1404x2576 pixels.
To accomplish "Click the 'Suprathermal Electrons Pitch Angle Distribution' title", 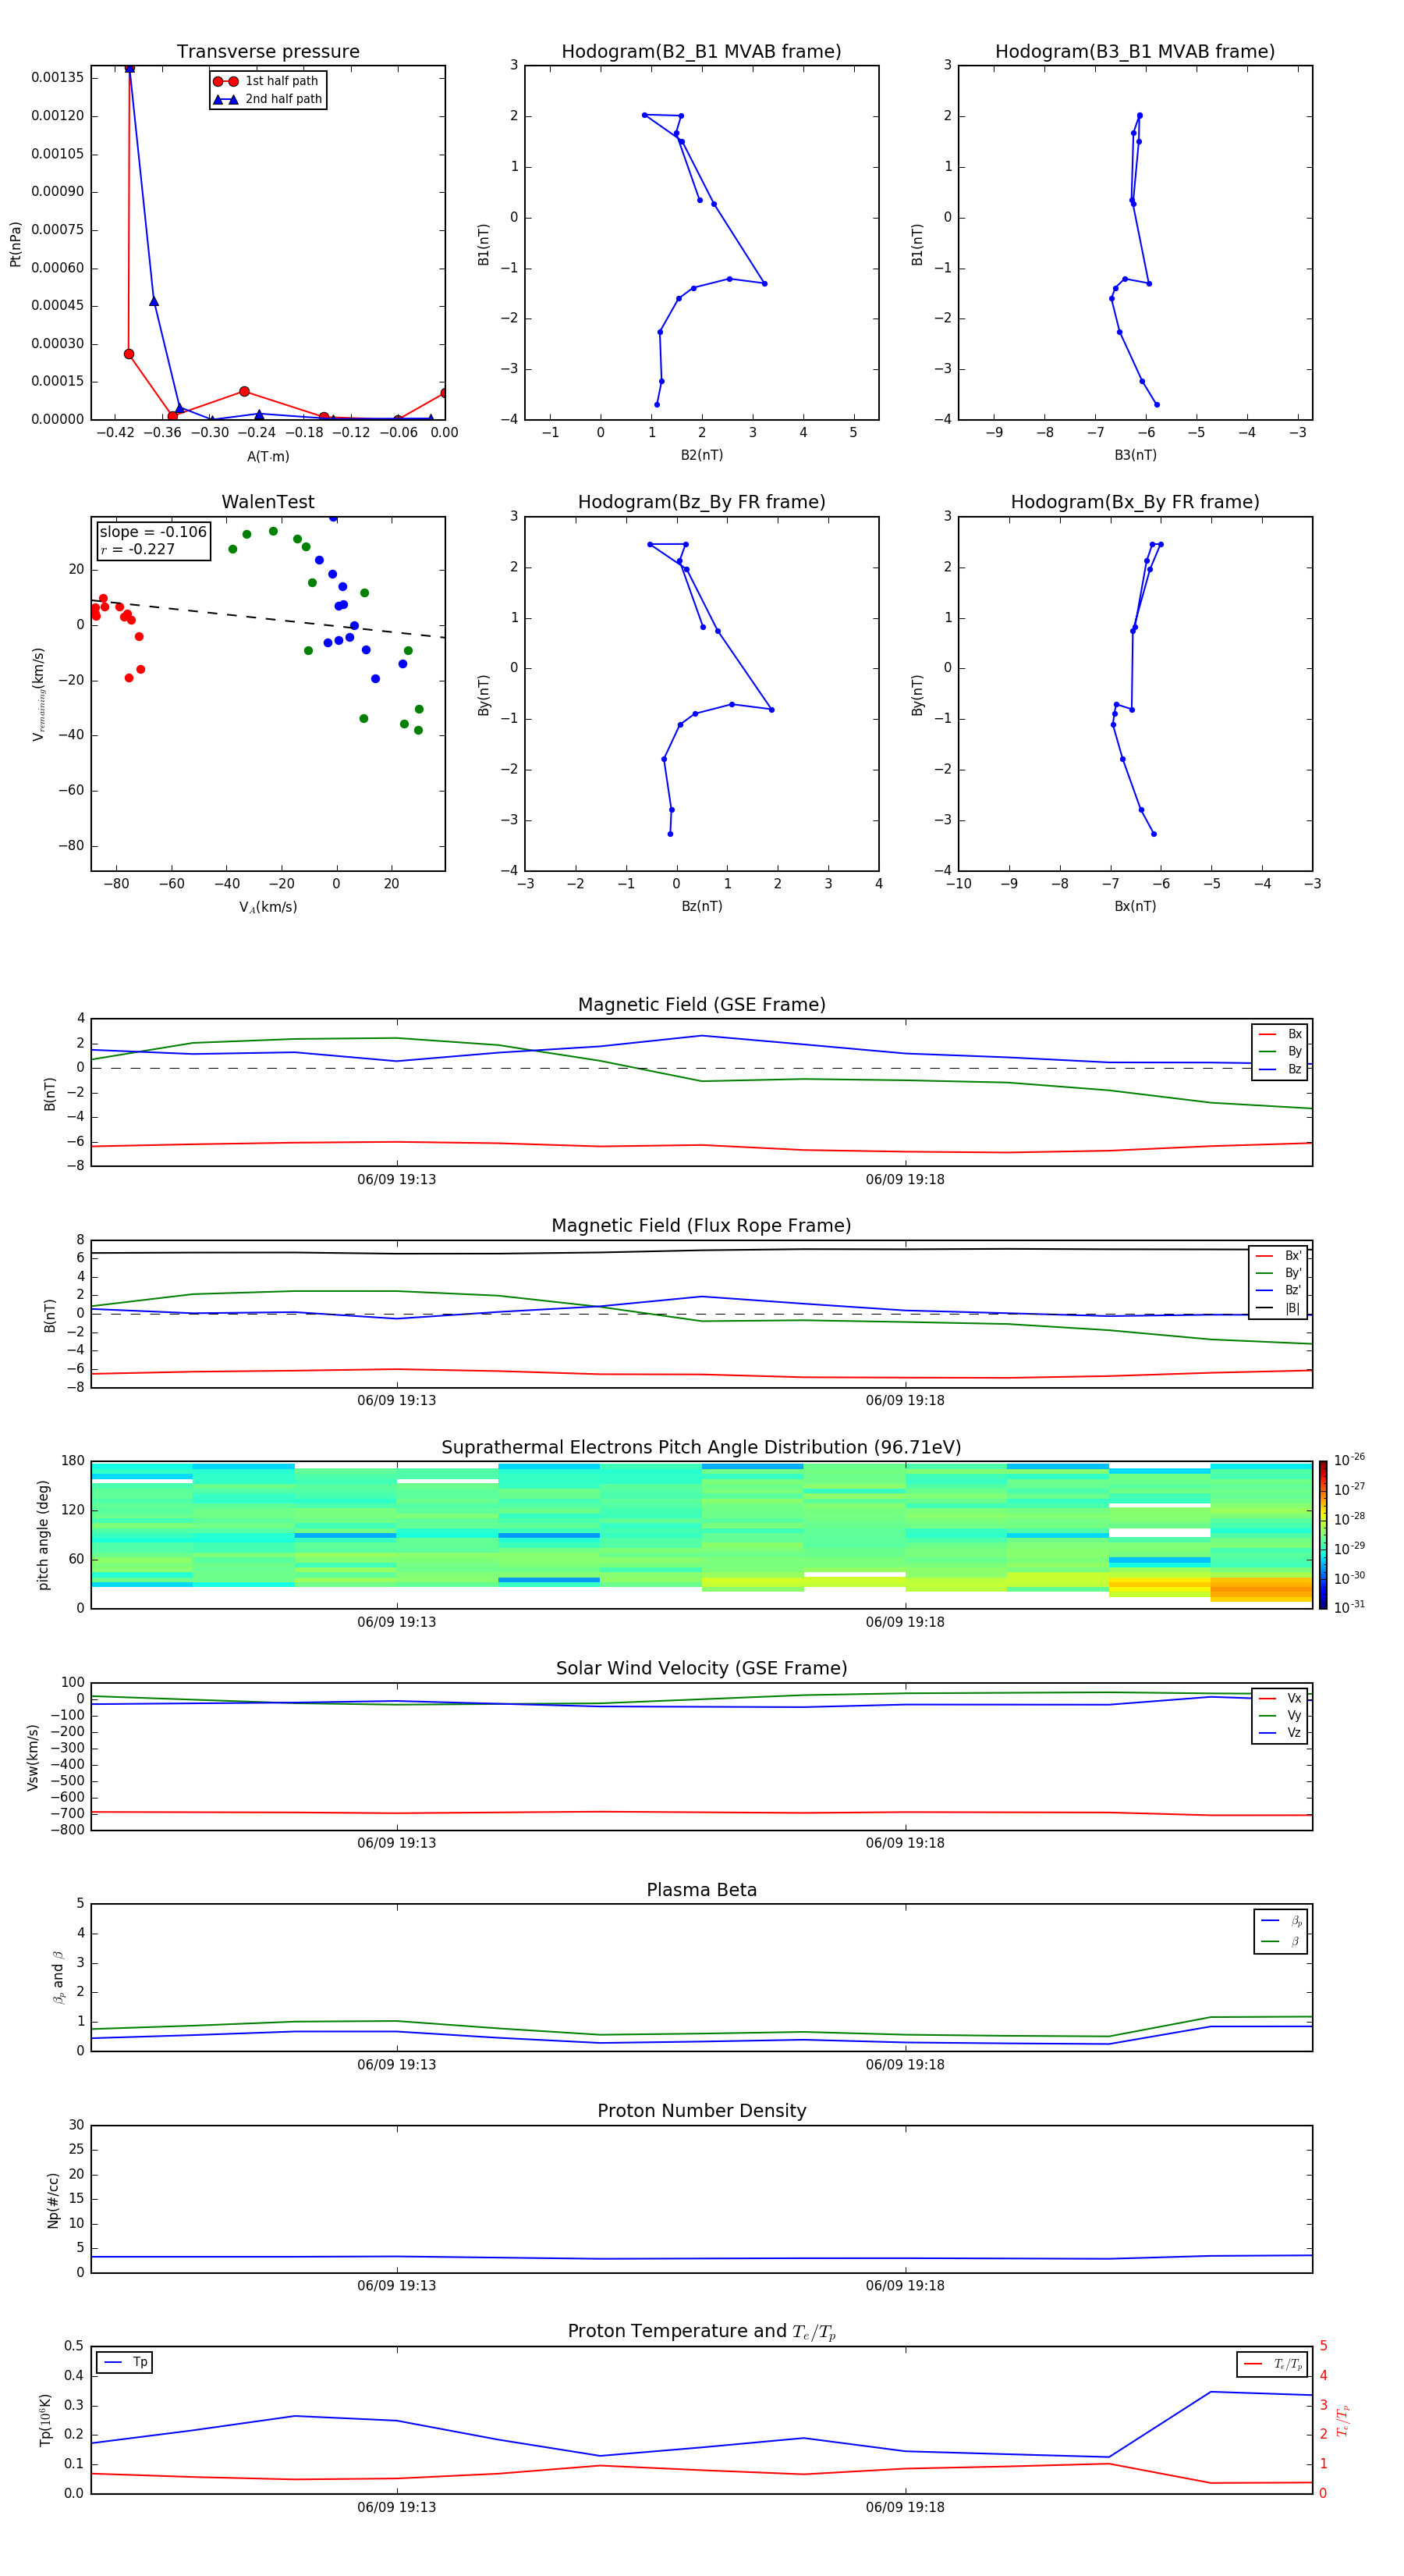I will pyautogui.click(x=701, y=1448).
